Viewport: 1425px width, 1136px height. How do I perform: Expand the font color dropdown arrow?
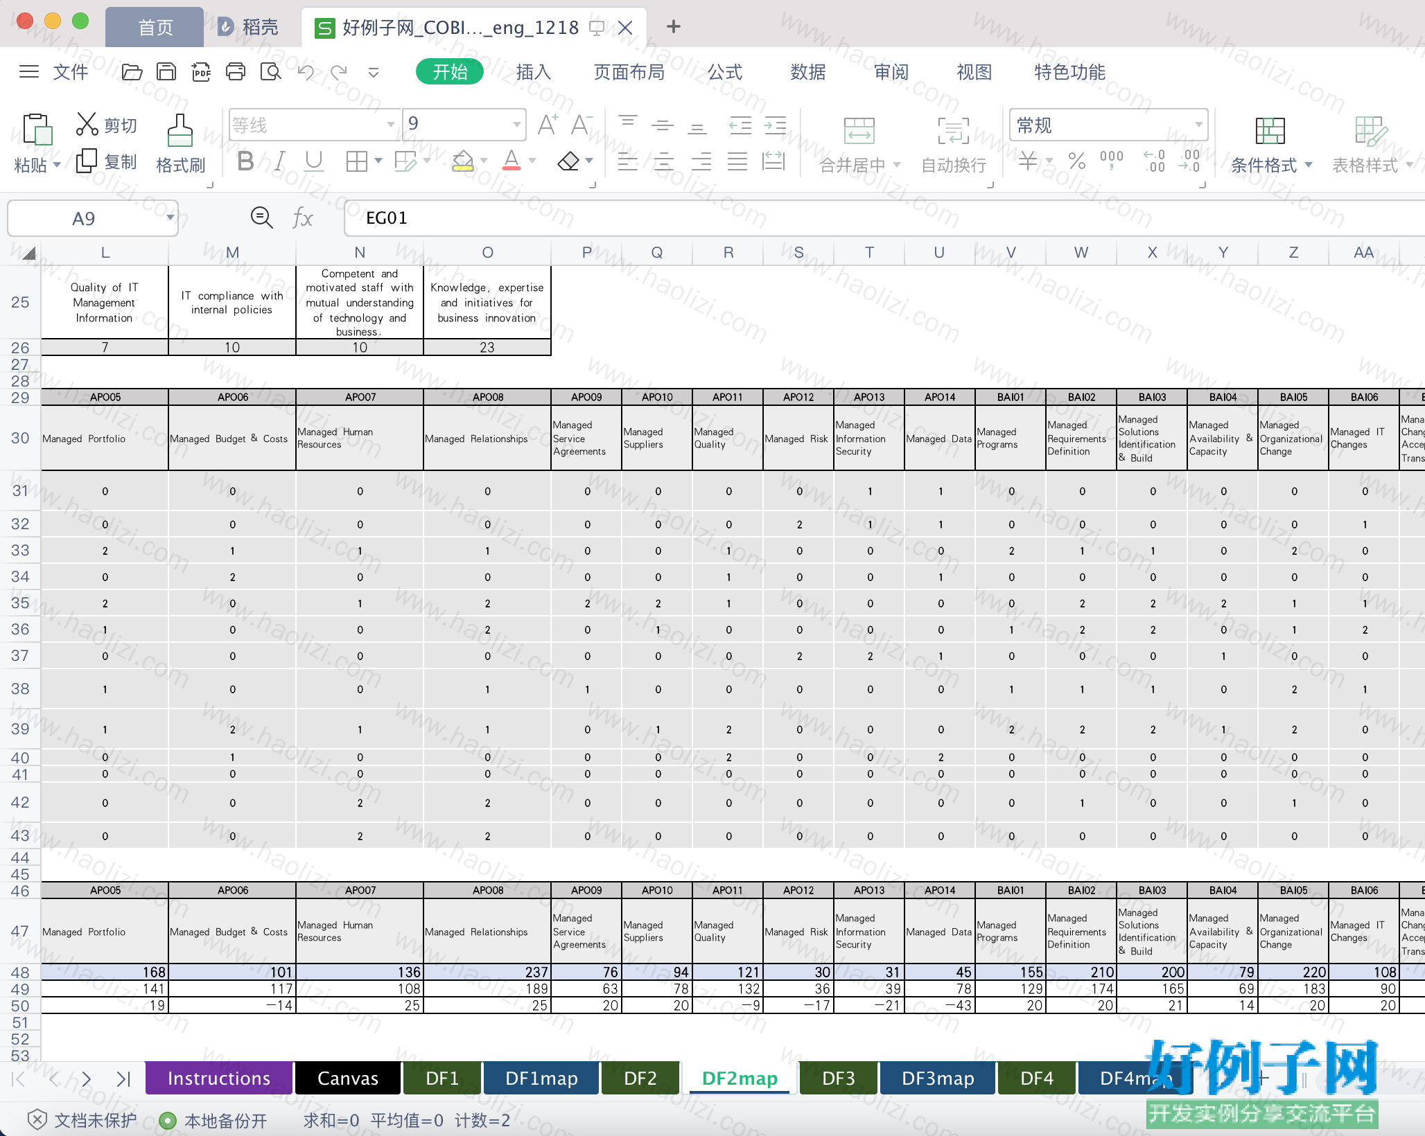(532, 161)
